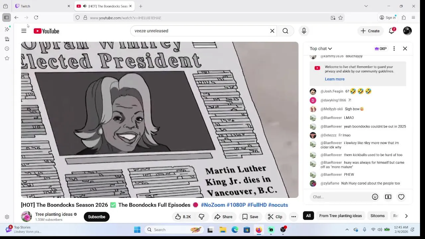Image resolution: width=425 pixels, height=239 pixels.
Task: Select the 'All' category chip
Action: pyautogui.click(x=308, y=216)
